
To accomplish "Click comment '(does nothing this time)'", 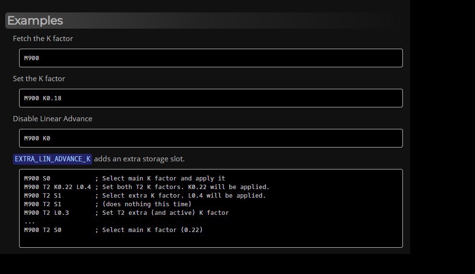I will pyautogui.click(x=147, y=204).
